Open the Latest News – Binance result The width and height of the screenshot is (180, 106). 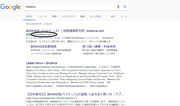click(42, 63)
